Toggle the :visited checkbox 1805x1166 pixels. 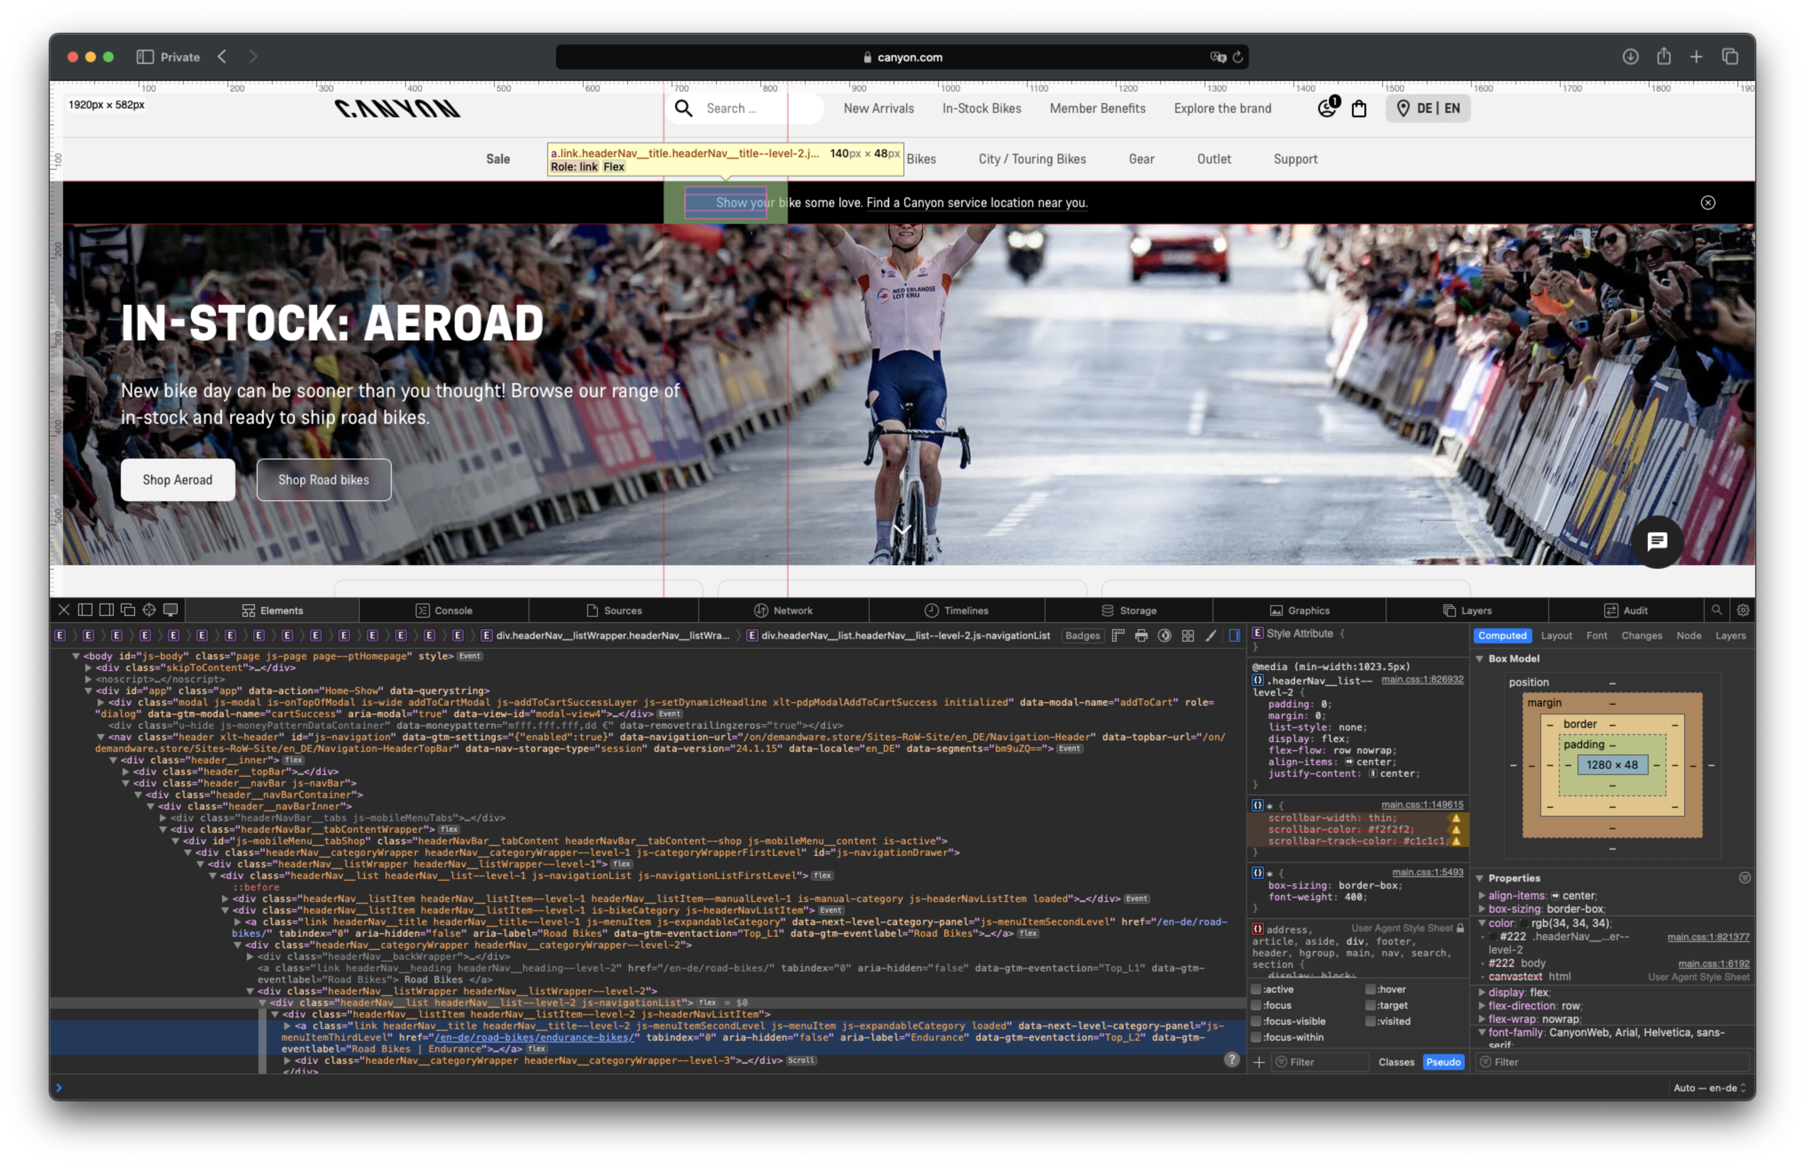(x=1371, y=1021)
